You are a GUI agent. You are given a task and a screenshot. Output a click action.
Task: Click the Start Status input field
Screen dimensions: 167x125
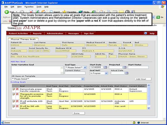(138, 67)
